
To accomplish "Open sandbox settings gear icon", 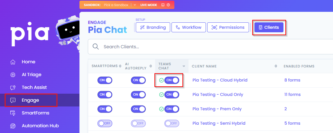I will [168, 5].
